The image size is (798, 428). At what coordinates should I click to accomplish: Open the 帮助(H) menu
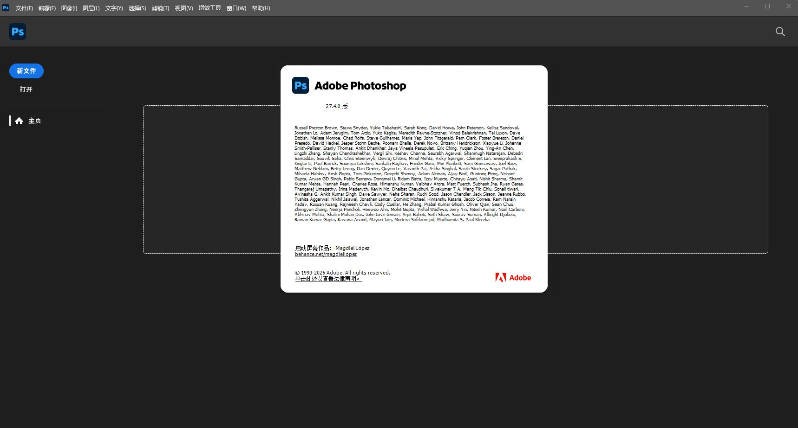click(x=261, y=8)
